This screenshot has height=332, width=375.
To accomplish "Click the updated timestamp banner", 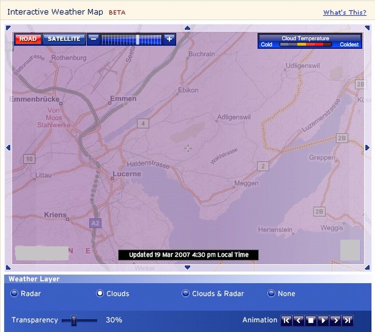I will pos(189,255).
